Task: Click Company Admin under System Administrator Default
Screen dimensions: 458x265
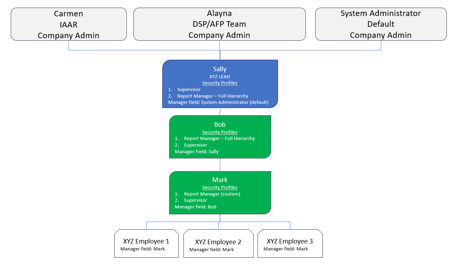Action: [x=381, y=35]
